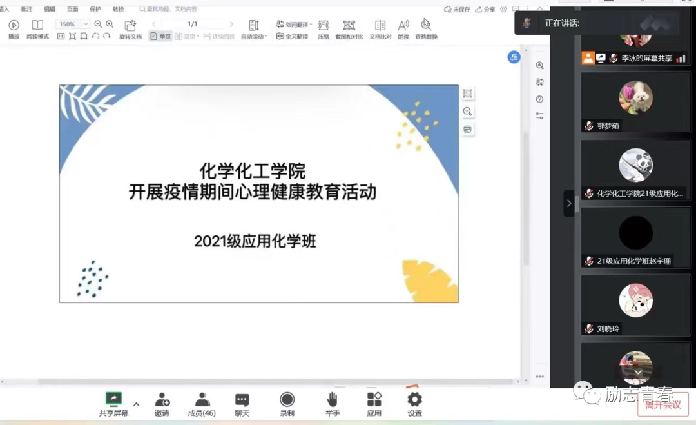Collapse the participant video side panel
The width and height of the screenshot is (696, 425).
568,203
